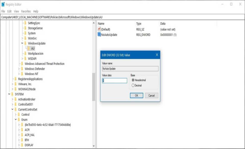Click the Value data input field
This screenshot has height=149, width=245.
(115, 81)
